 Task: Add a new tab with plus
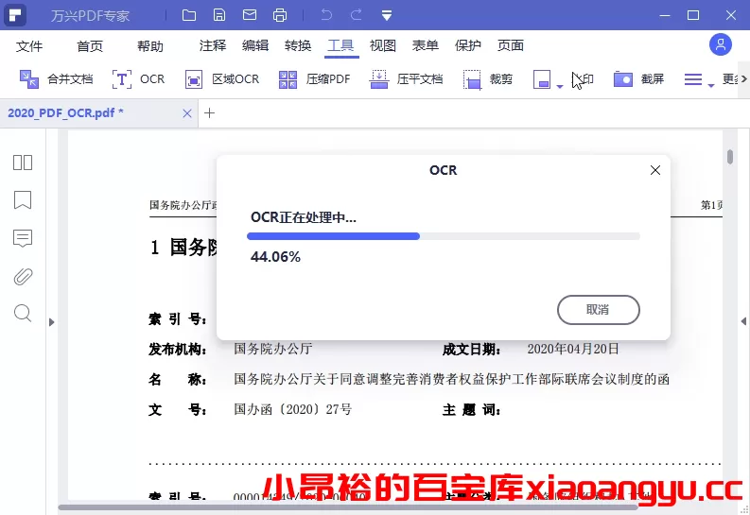pos(210,113)
